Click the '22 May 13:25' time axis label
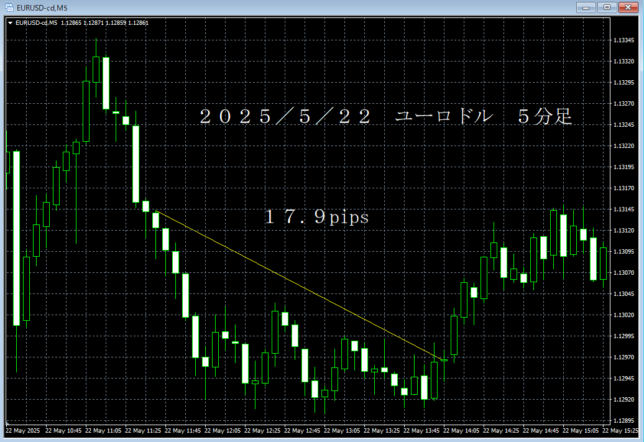 [382, 430]
